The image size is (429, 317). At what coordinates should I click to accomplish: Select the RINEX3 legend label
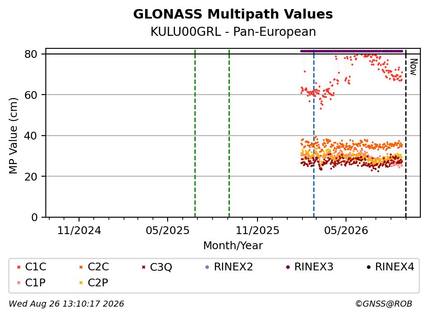click(314, 266)
